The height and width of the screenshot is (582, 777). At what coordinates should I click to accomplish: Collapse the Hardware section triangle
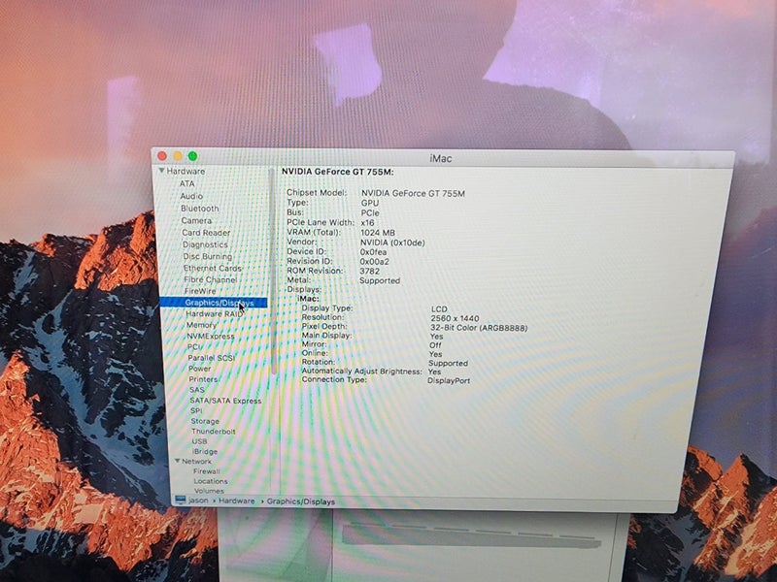(x=161, y=171)
